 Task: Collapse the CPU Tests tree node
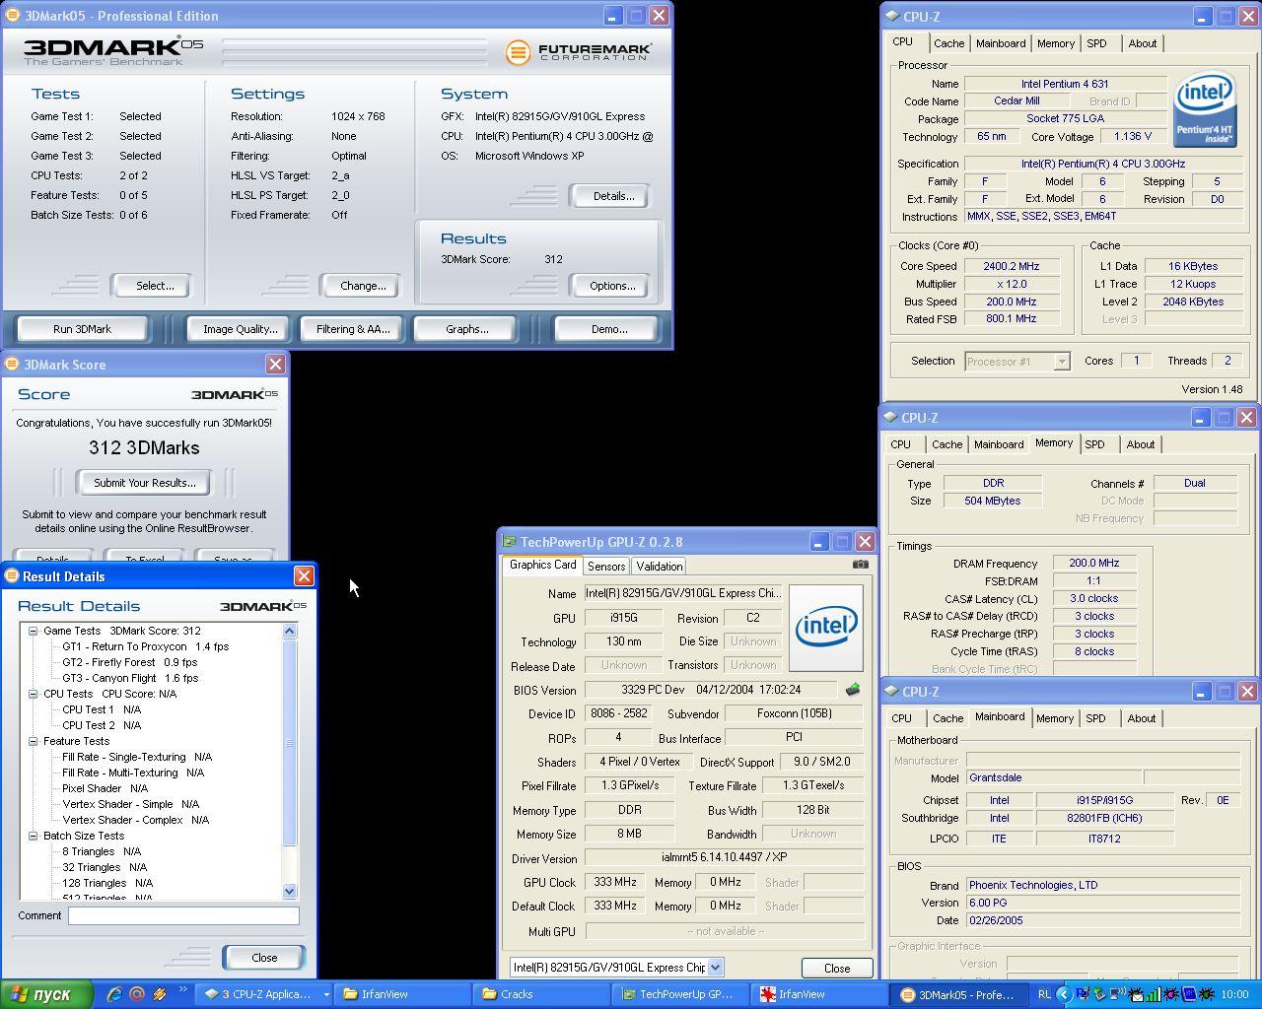click(x=33, y=694)
